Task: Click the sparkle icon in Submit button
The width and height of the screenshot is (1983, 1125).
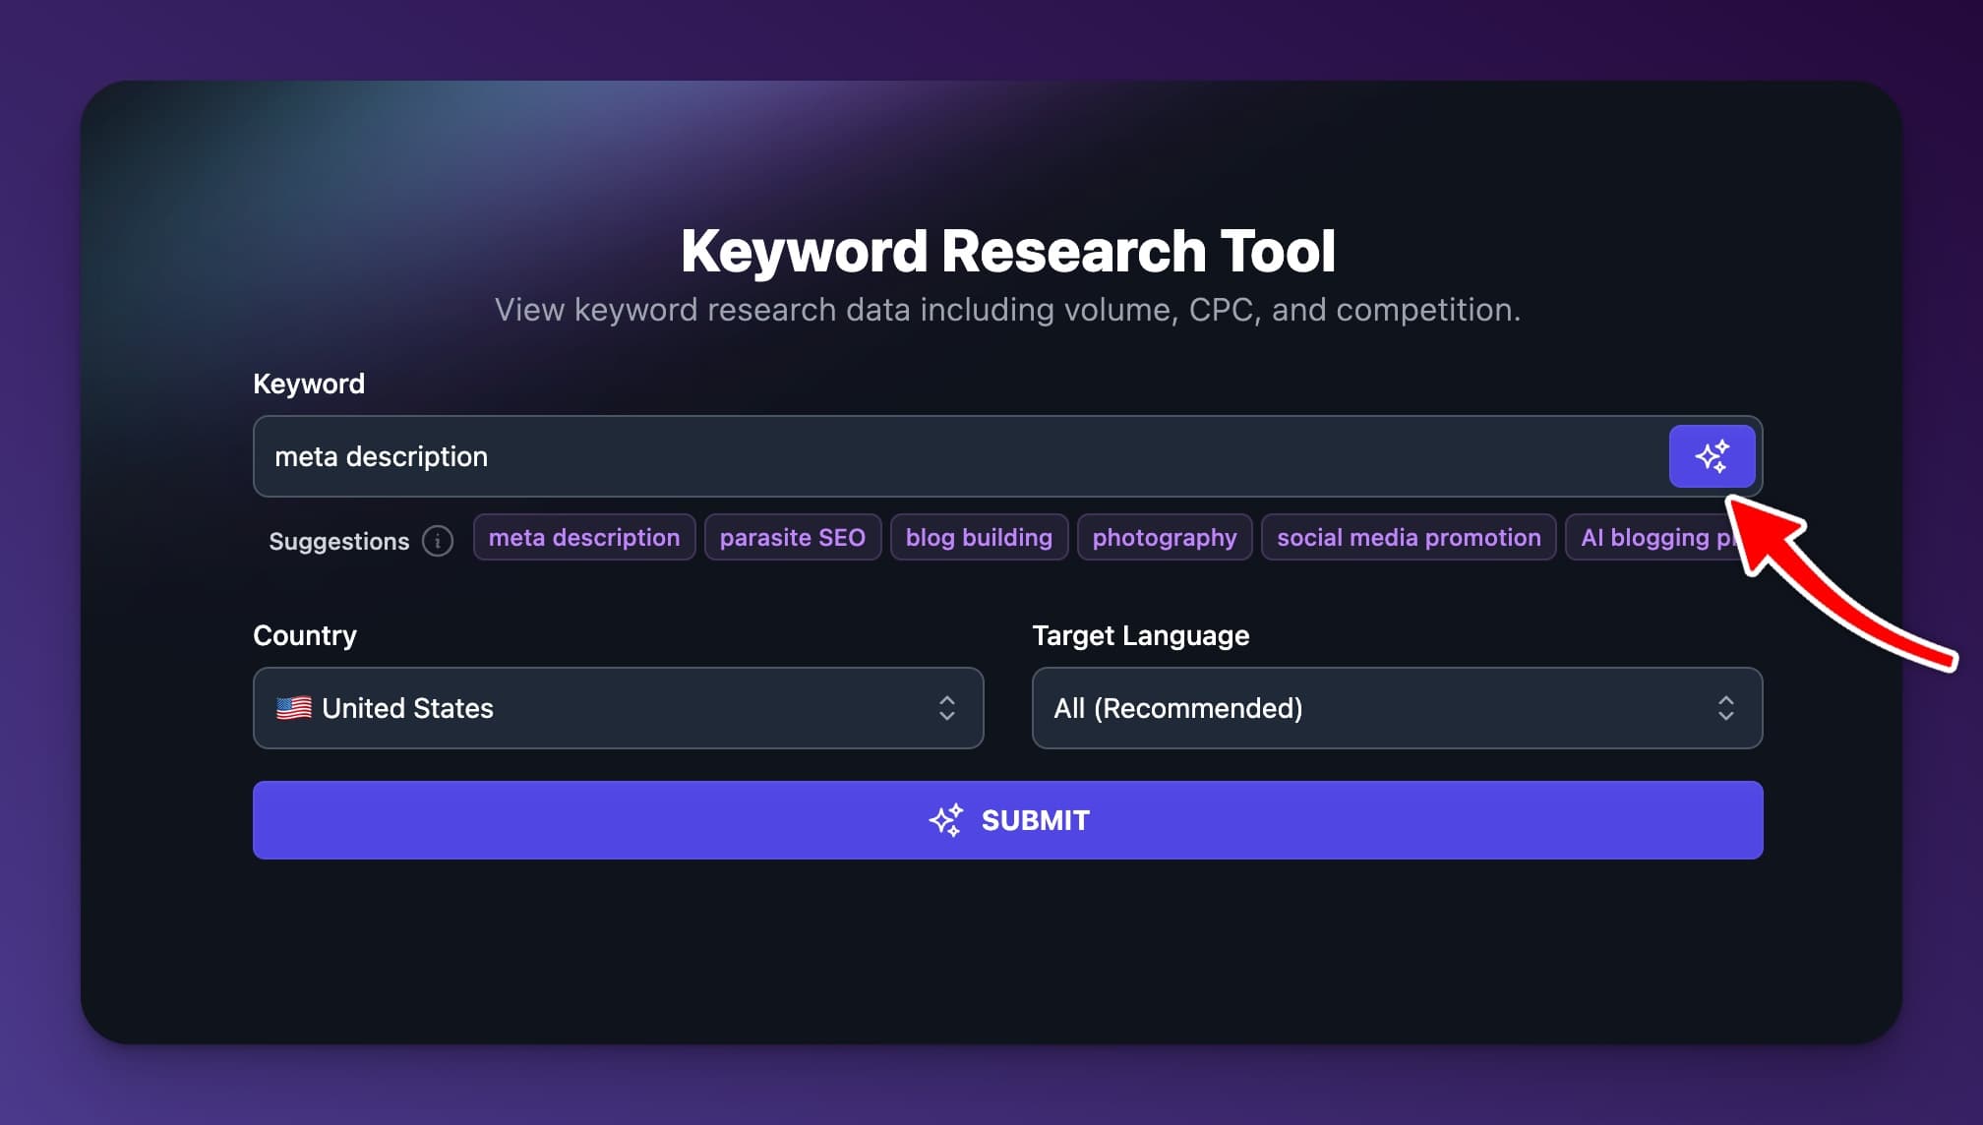Action: click(x=946, y=820)
